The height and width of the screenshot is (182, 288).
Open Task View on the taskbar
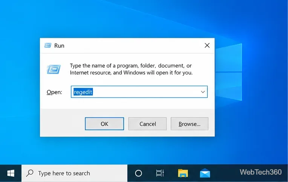160,173
